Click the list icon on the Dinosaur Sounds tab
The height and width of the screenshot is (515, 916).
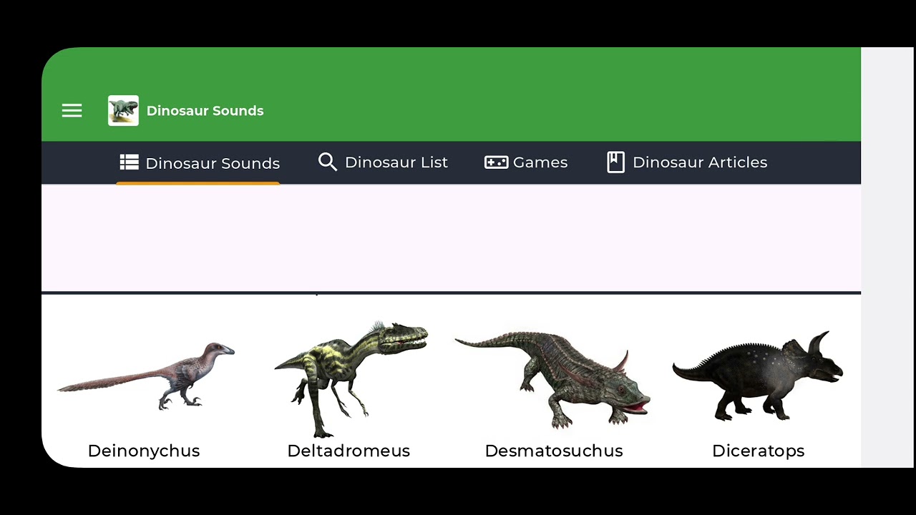pyautogui.click(x=130, y=162)
